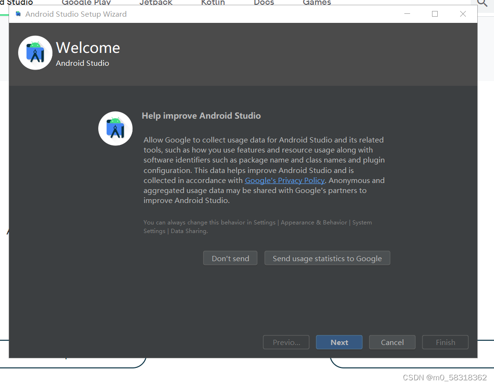The height and width of the screenshot is (386, 494).
Task: Click the Settings Data Sharing hint text
Action: [x=257, y=227]
